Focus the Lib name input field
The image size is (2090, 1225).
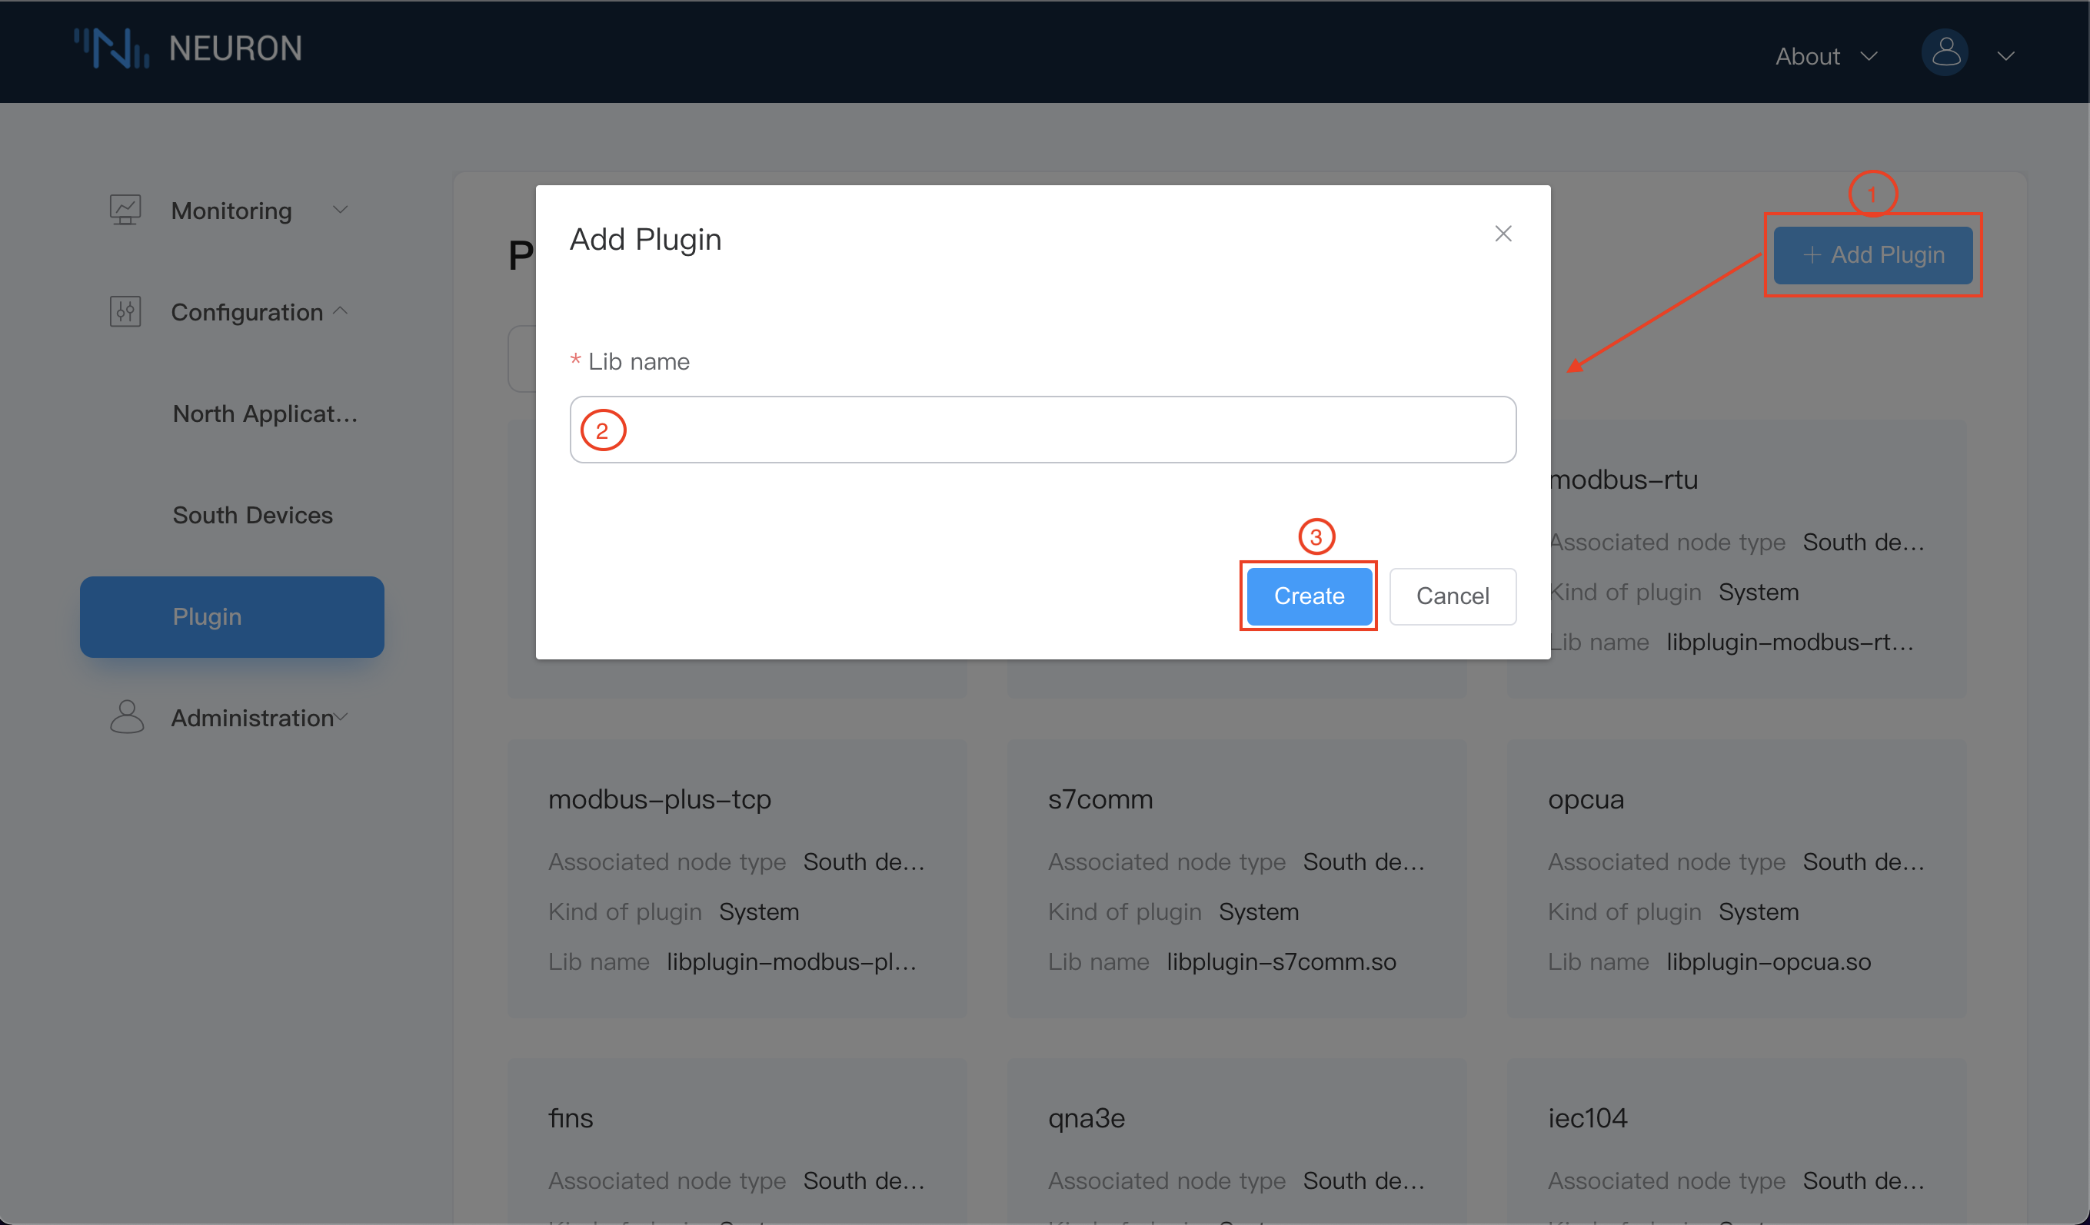tap(1043, 430)
